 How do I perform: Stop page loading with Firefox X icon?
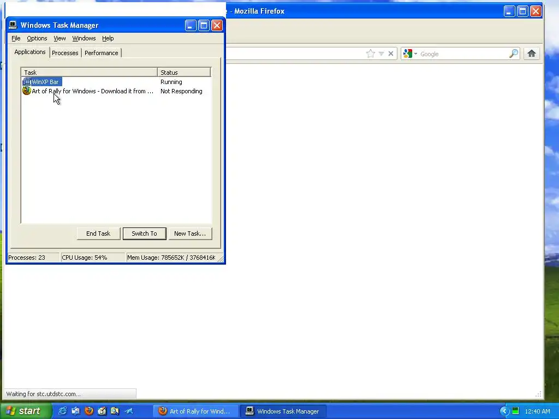391,54
